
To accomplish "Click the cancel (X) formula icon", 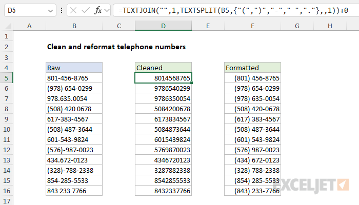I will click(73, 10).
